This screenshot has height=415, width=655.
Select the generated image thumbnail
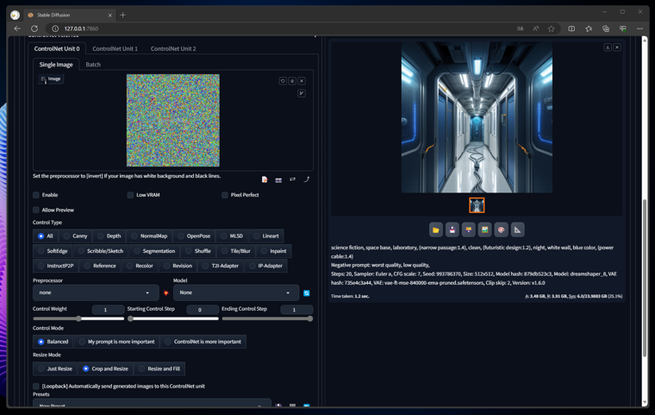pyautogui.click(x=477, y=205)
